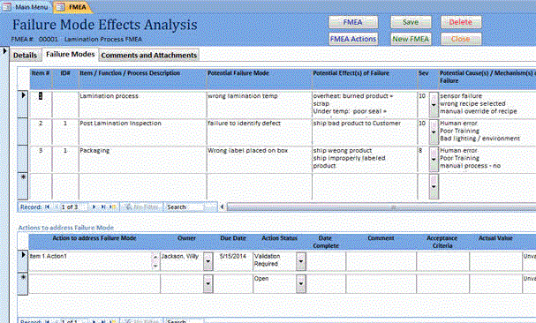This screenshot has width=536, height=323.
Task: Click 'Lamination process' description cell
Action: (142, 104)
